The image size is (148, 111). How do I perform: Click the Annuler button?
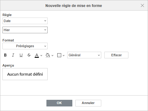click(x=88, y=103)
